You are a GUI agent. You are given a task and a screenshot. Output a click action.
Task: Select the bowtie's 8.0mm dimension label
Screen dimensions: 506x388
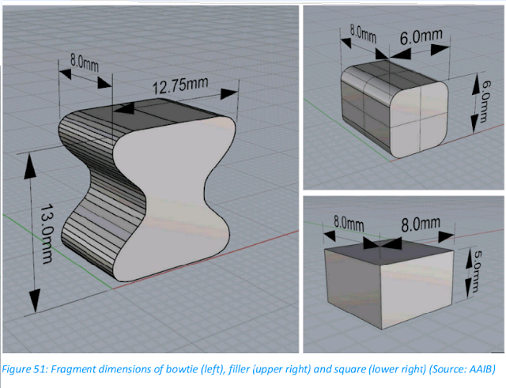[x=85, y=63]
